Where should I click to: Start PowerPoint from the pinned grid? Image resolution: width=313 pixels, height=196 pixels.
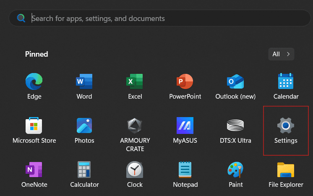point(185,86)
